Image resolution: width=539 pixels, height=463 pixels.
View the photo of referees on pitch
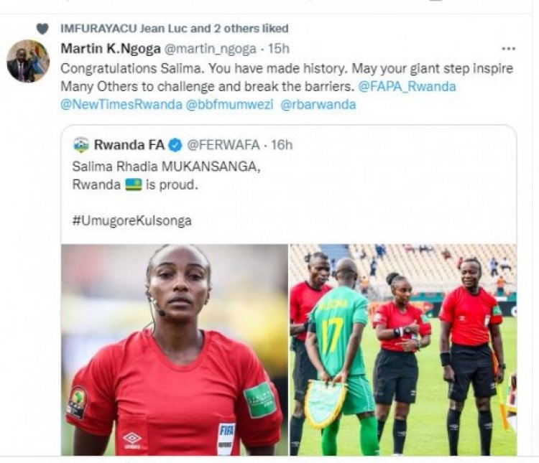[x=403, y=350]
